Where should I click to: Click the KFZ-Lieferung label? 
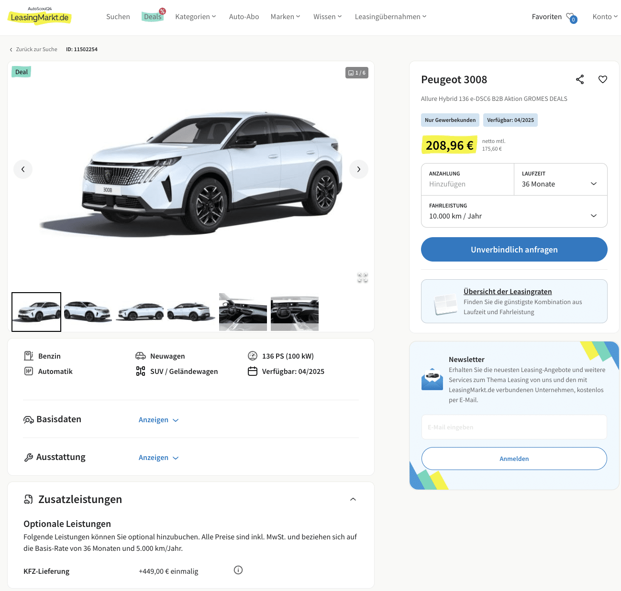(46, 571)
